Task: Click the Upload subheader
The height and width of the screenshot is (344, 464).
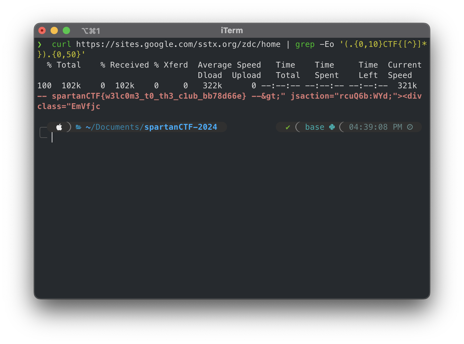Action: tap(246, 75)
